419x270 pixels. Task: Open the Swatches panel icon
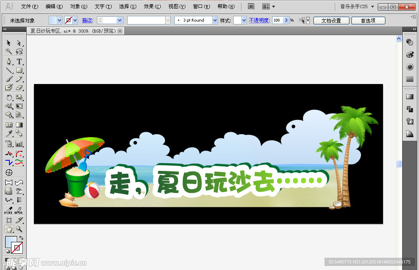[x=410, y=54]
